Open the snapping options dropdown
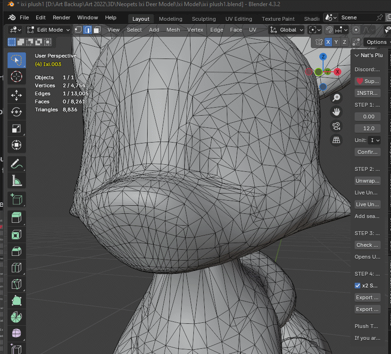This screenshot has width=391, height=354. [x=342, y=30]
